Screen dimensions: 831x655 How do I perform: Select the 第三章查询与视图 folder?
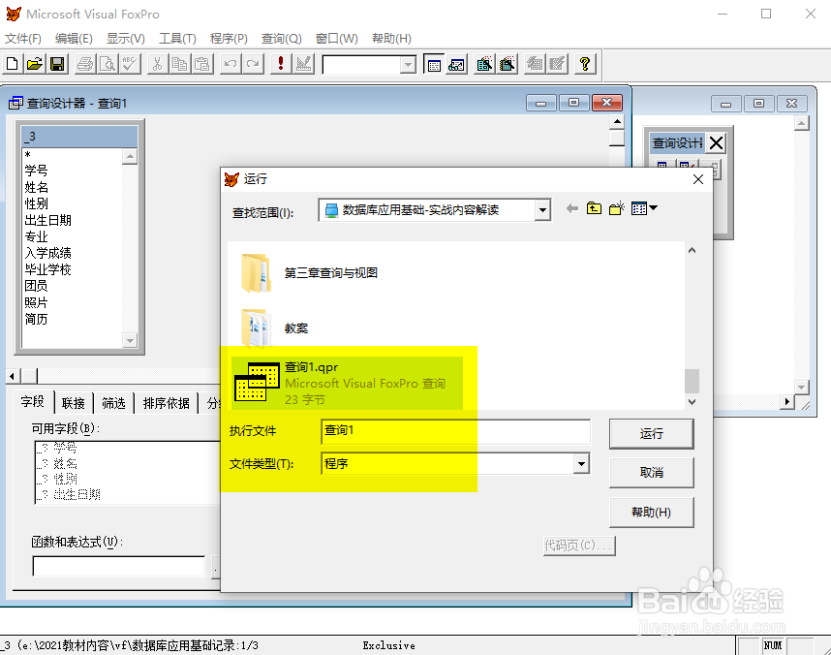pos(330,272)
